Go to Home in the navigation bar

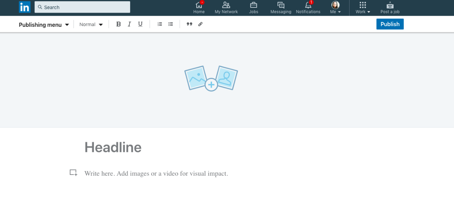(199, 7)
